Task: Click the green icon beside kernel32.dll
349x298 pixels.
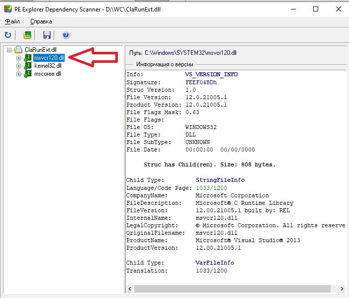Action: click(28, 66)
